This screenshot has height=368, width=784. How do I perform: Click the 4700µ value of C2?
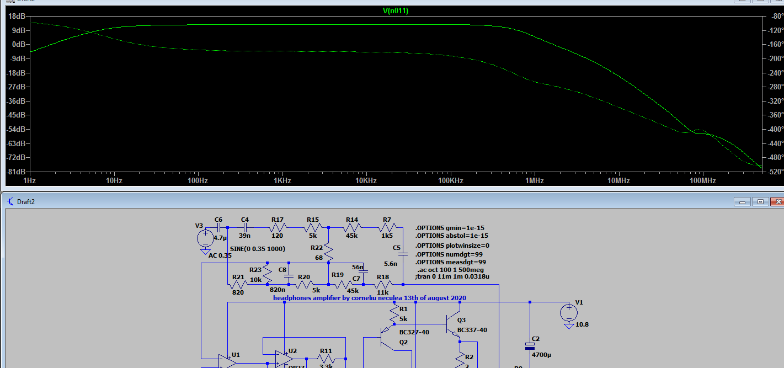tap(542, 356)
